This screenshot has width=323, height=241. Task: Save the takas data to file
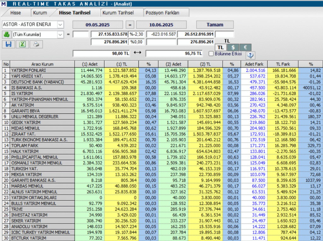(x=9, y=44)
